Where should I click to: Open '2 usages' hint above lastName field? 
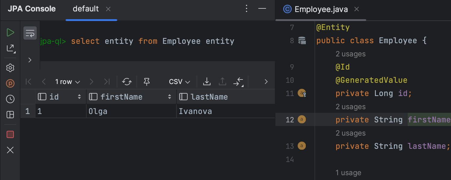pyautogui.click(x=351, y=133)
